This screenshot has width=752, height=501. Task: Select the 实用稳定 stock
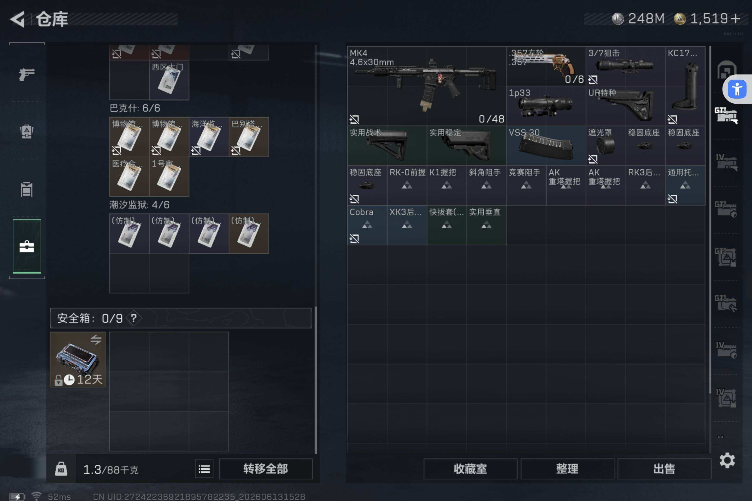click(x=467, y=145)
